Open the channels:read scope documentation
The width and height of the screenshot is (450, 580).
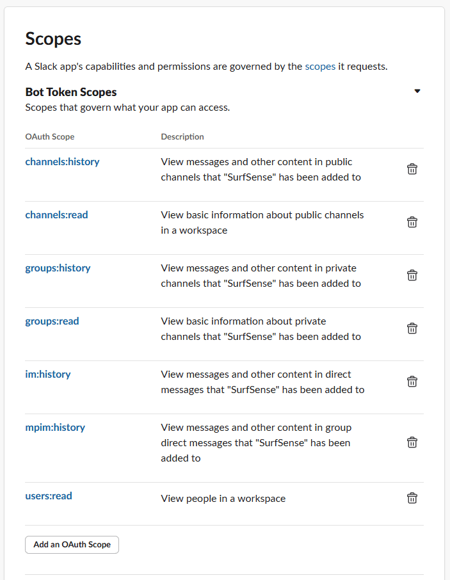tap(56, 215)
